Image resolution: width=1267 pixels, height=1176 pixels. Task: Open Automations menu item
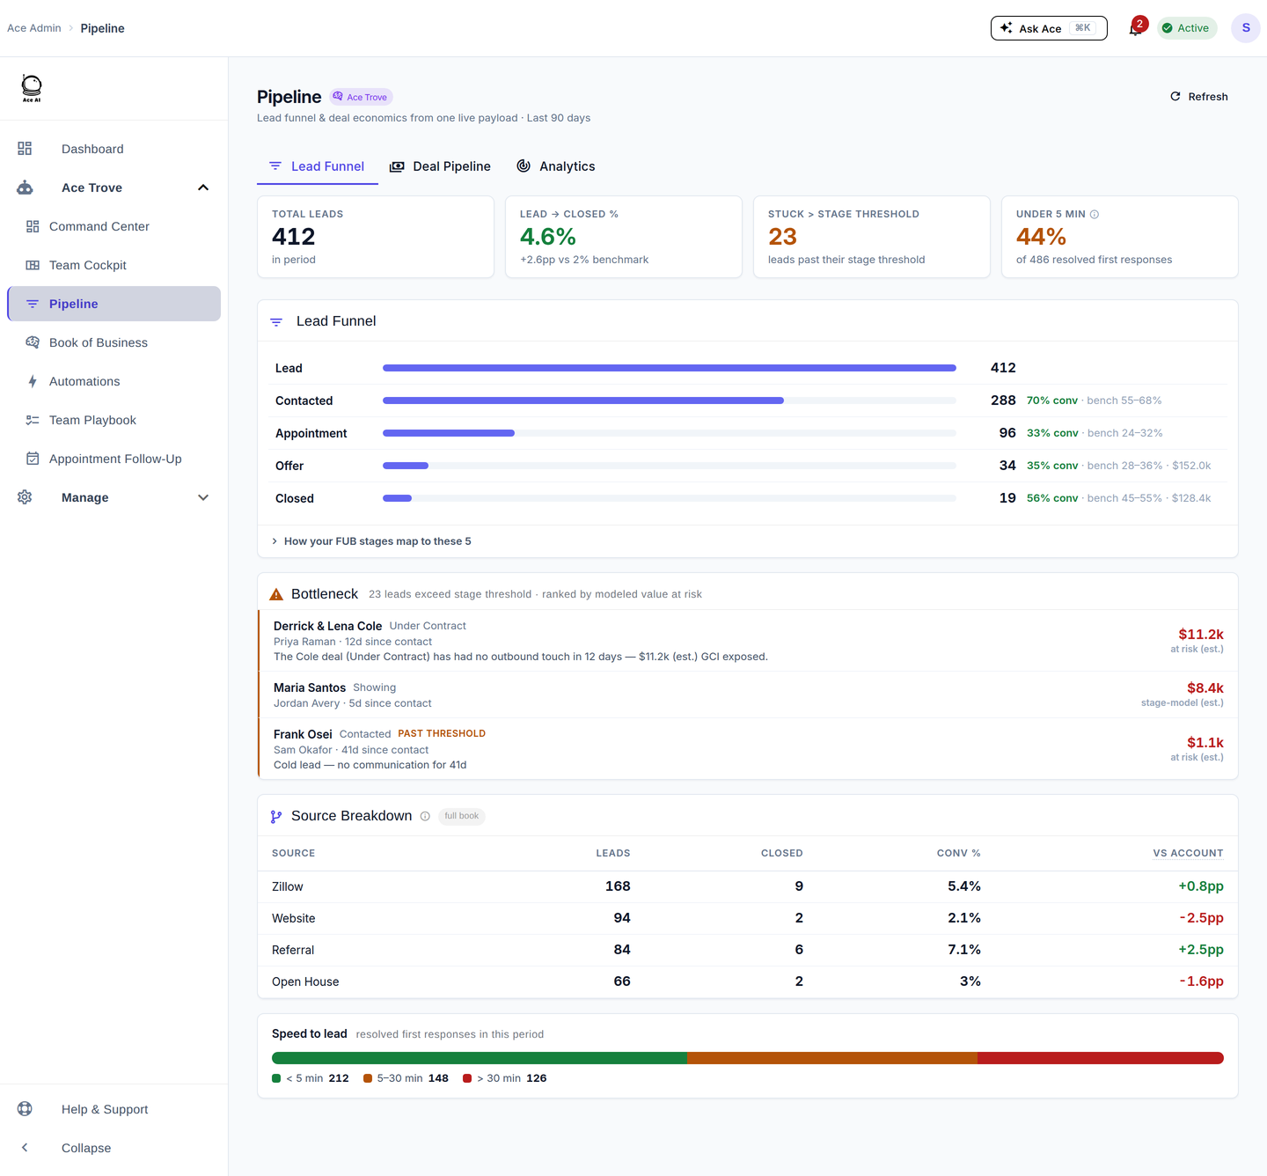pos(114,381)
